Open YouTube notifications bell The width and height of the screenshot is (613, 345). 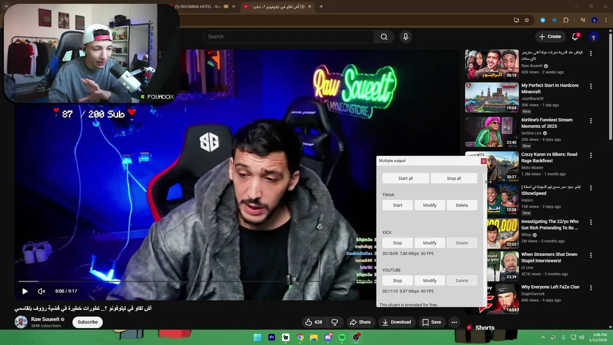(x=575, y=36)
